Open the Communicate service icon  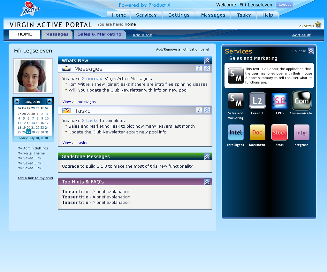[x=301, y=100]
